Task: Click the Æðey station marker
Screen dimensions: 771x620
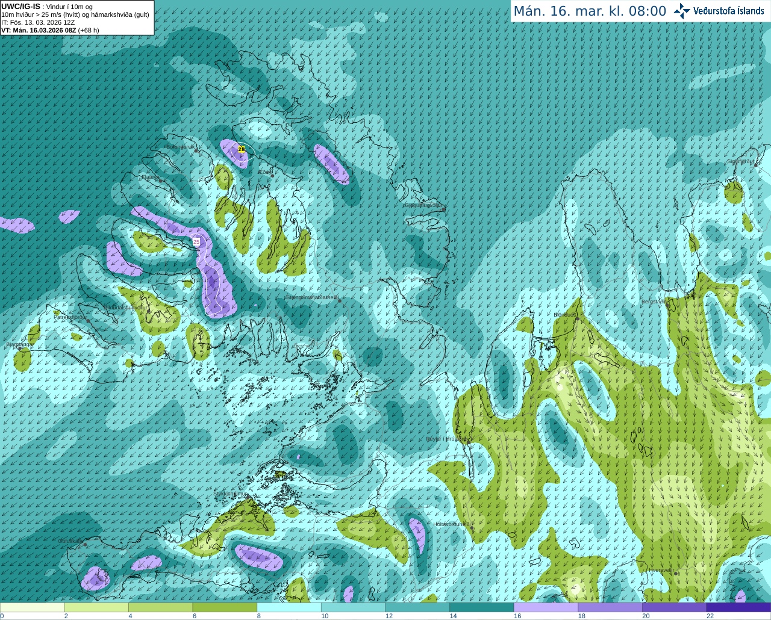Action: tap(272, 175)
